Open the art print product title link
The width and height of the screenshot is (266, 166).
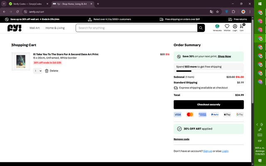click(66, 54)
